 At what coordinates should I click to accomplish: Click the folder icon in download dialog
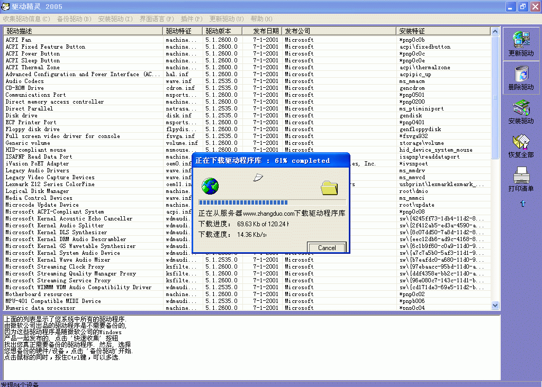point(329,188)
